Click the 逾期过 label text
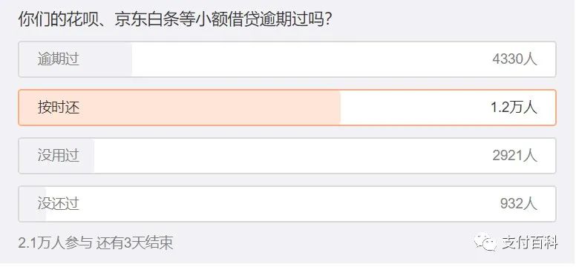576x267 pixels. 59,59
